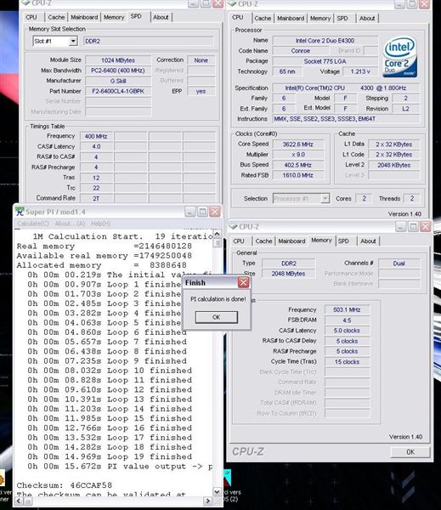Open Cache tab in Memory CPU-Z window
Image resolution: width=441 pixels, height=510 pixels.
click(x=263, y=241)
